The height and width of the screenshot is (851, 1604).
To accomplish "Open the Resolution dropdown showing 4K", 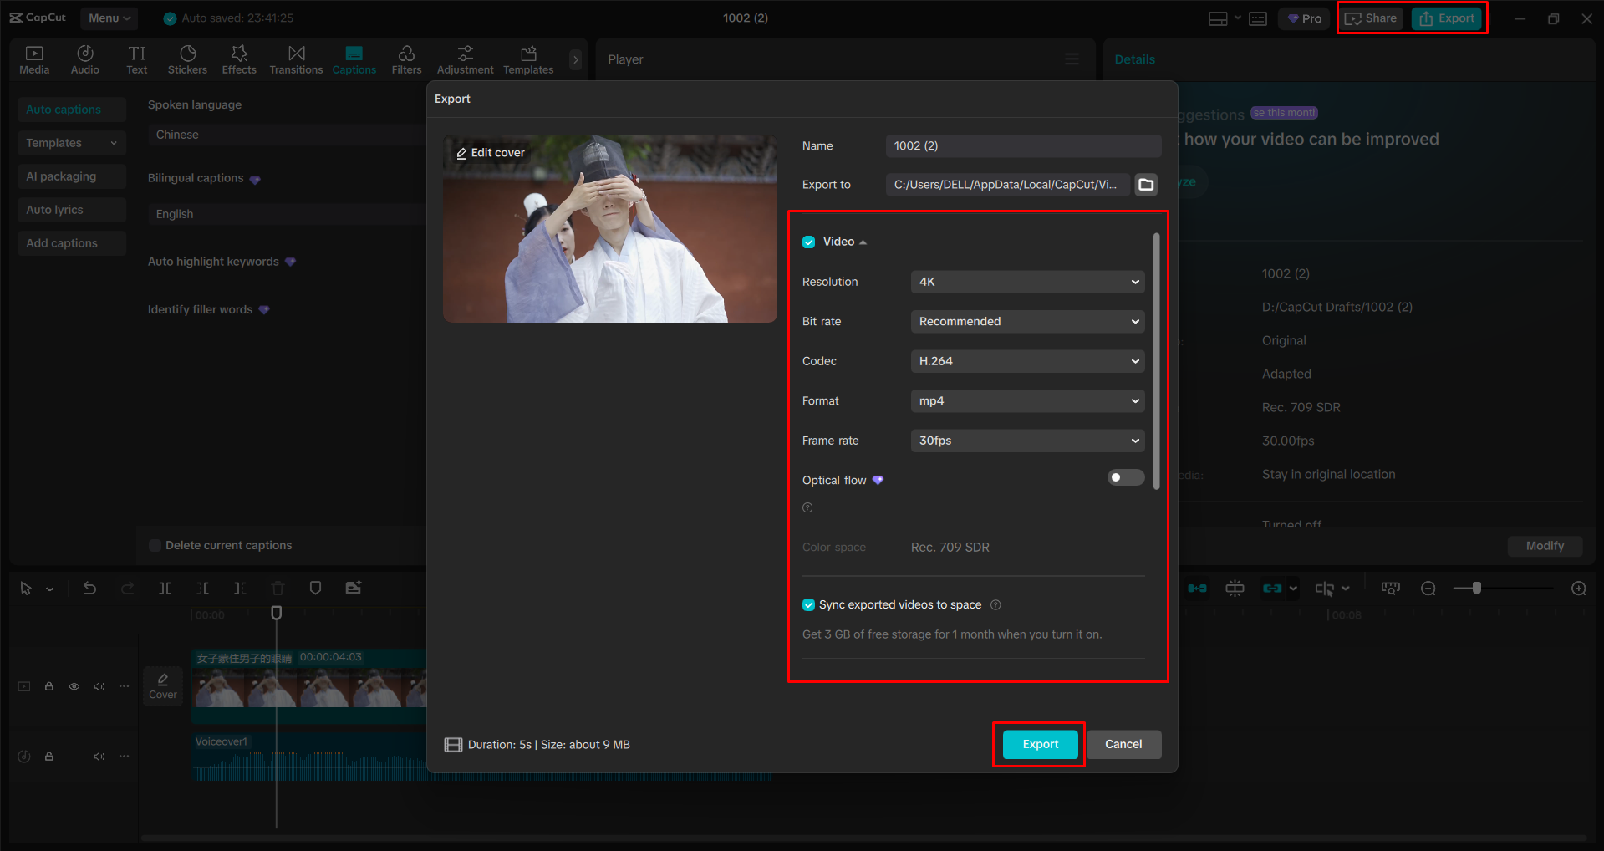I will point(1027,282).
